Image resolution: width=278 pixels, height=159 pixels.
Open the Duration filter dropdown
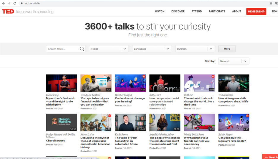195,49
